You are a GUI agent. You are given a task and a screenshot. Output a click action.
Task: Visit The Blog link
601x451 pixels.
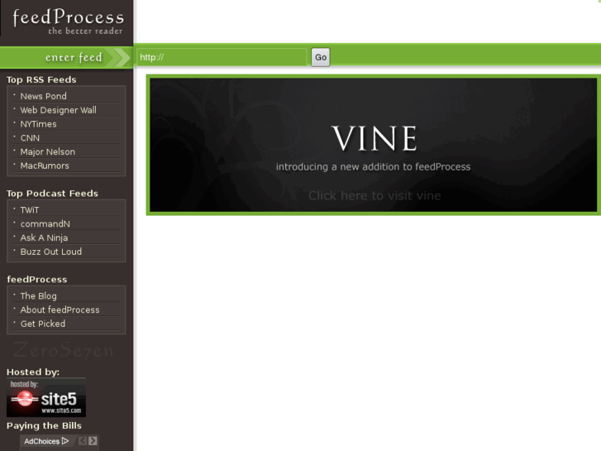(x=38, y=296)
